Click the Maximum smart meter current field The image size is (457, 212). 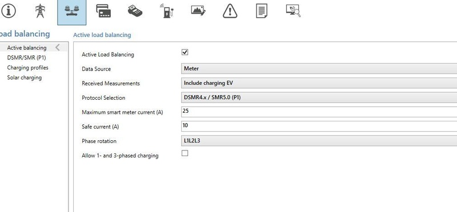(x=319, y=112)
